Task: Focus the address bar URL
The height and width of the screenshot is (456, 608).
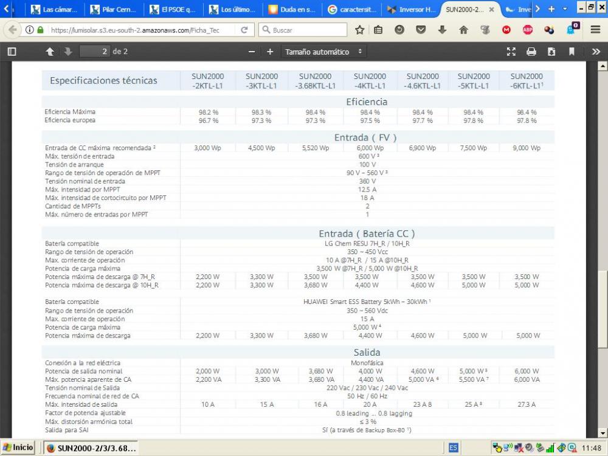Action: click(135, 30)
